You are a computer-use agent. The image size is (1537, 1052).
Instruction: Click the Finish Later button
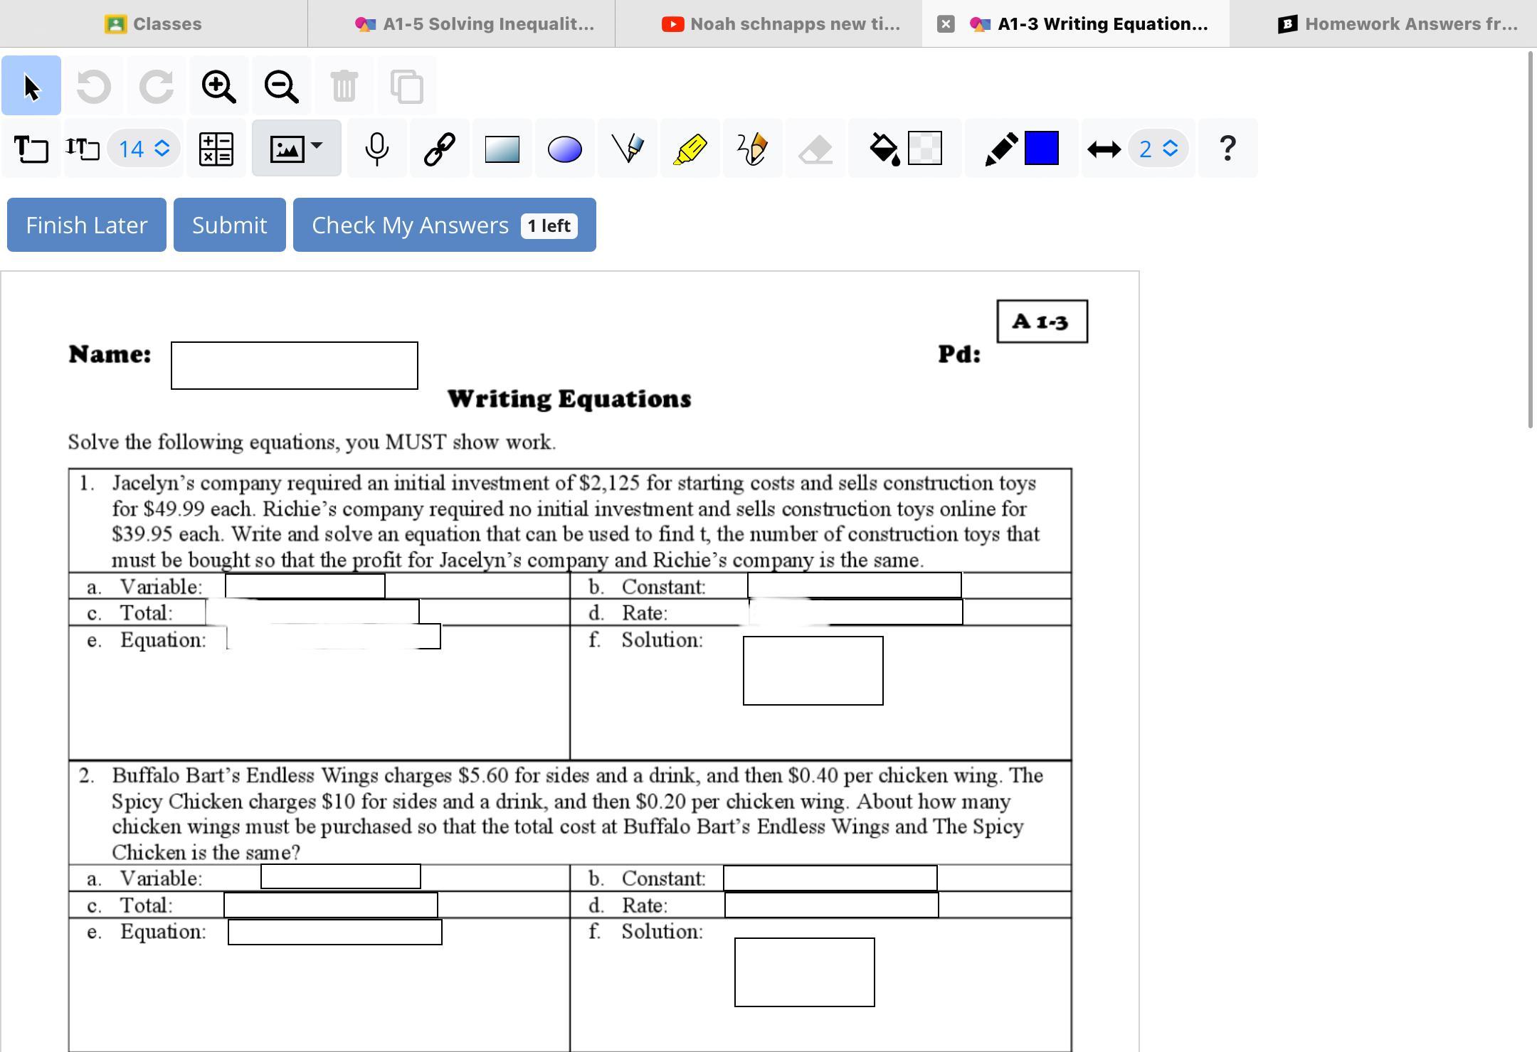pos(87,225)
